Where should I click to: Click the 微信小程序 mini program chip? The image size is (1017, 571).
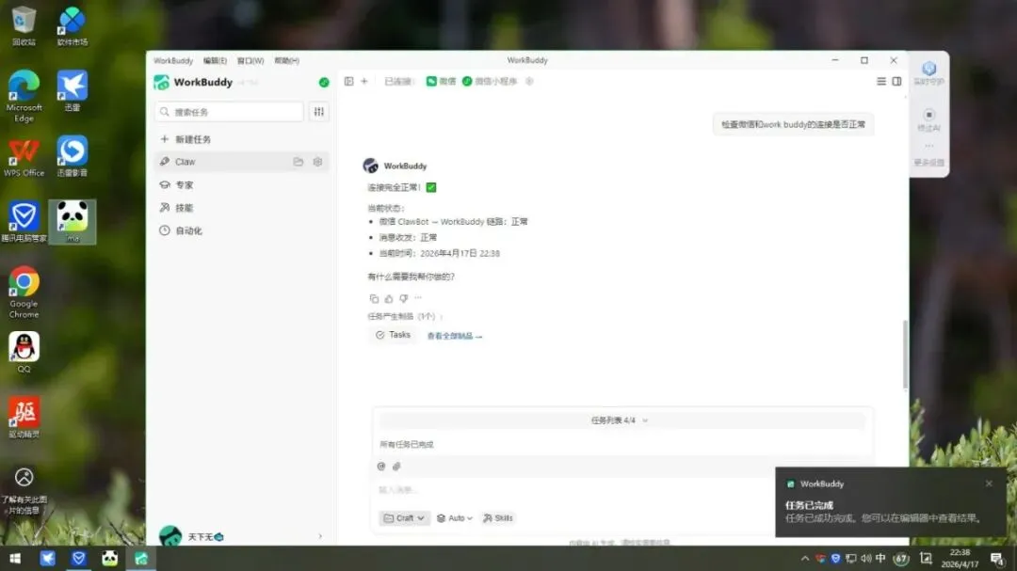pos(490,81)
